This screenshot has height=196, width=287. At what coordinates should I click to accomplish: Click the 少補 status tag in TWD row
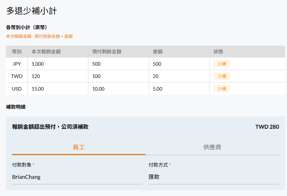222,76
